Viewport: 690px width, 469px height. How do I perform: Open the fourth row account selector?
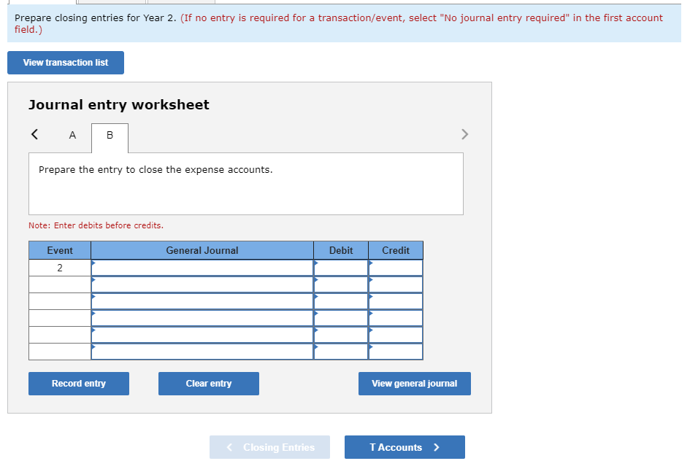pyautogui.click(x=202, y=318)
